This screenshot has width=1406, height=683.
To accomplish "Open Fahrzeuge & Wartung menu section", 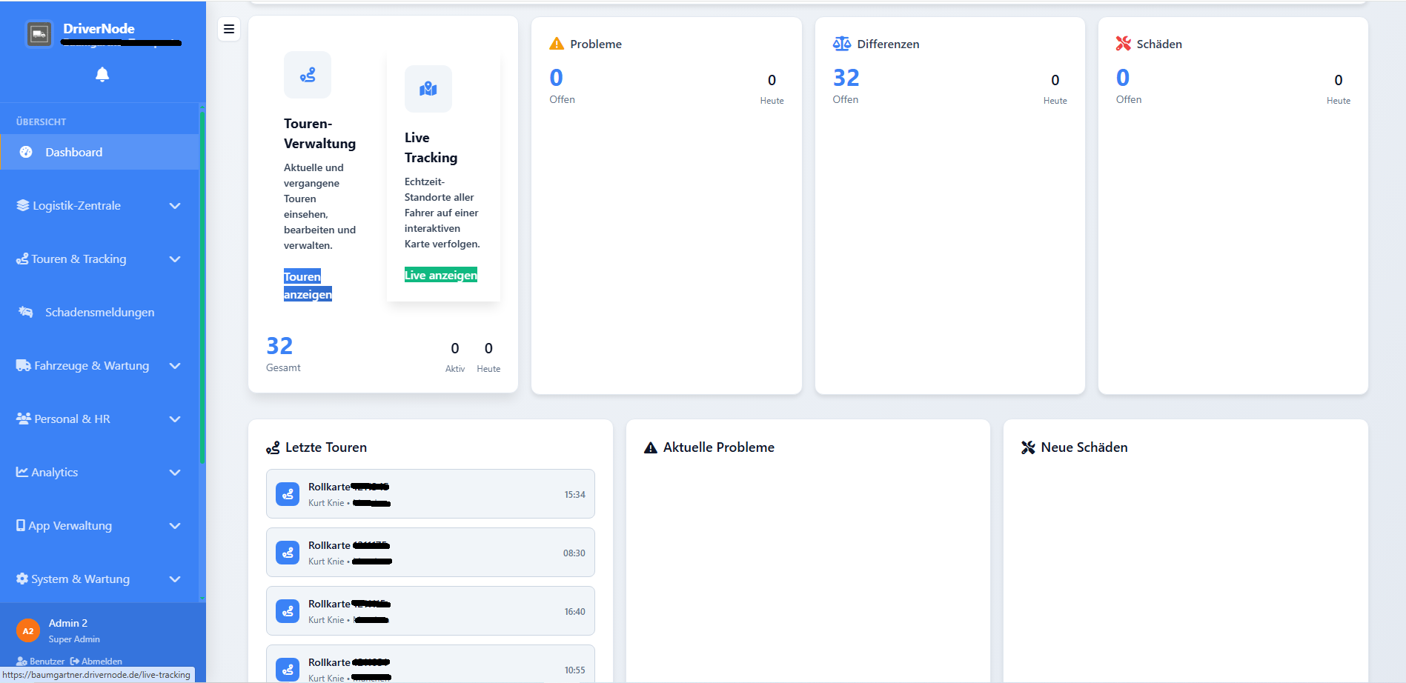I will (x=99, y=365).
